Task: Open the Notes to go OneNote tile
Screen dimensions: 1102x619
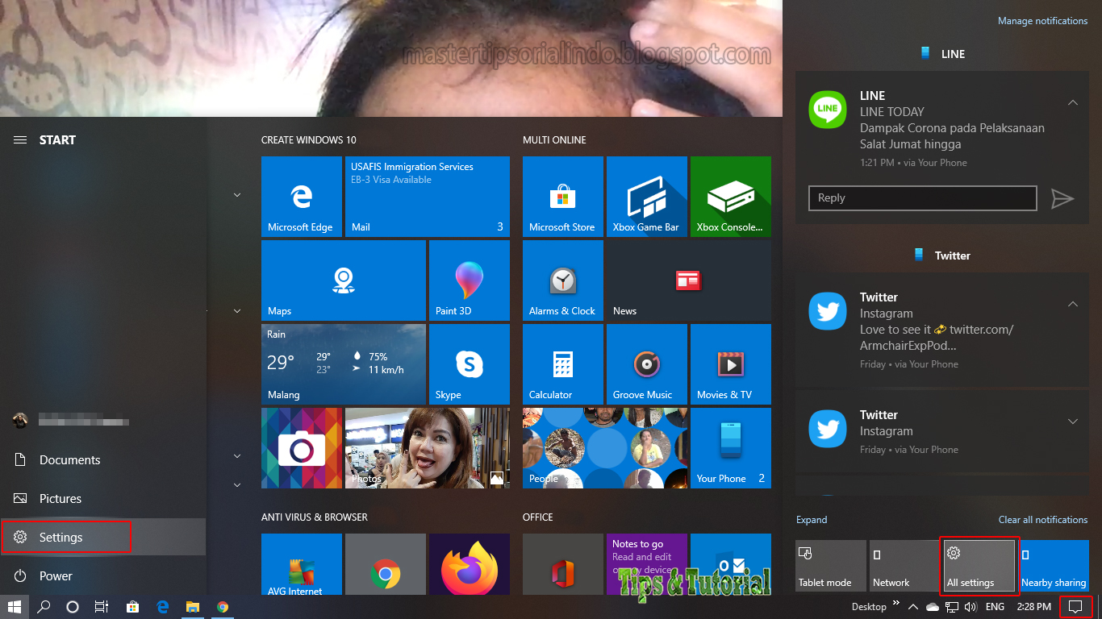Action: pos(647,564)
